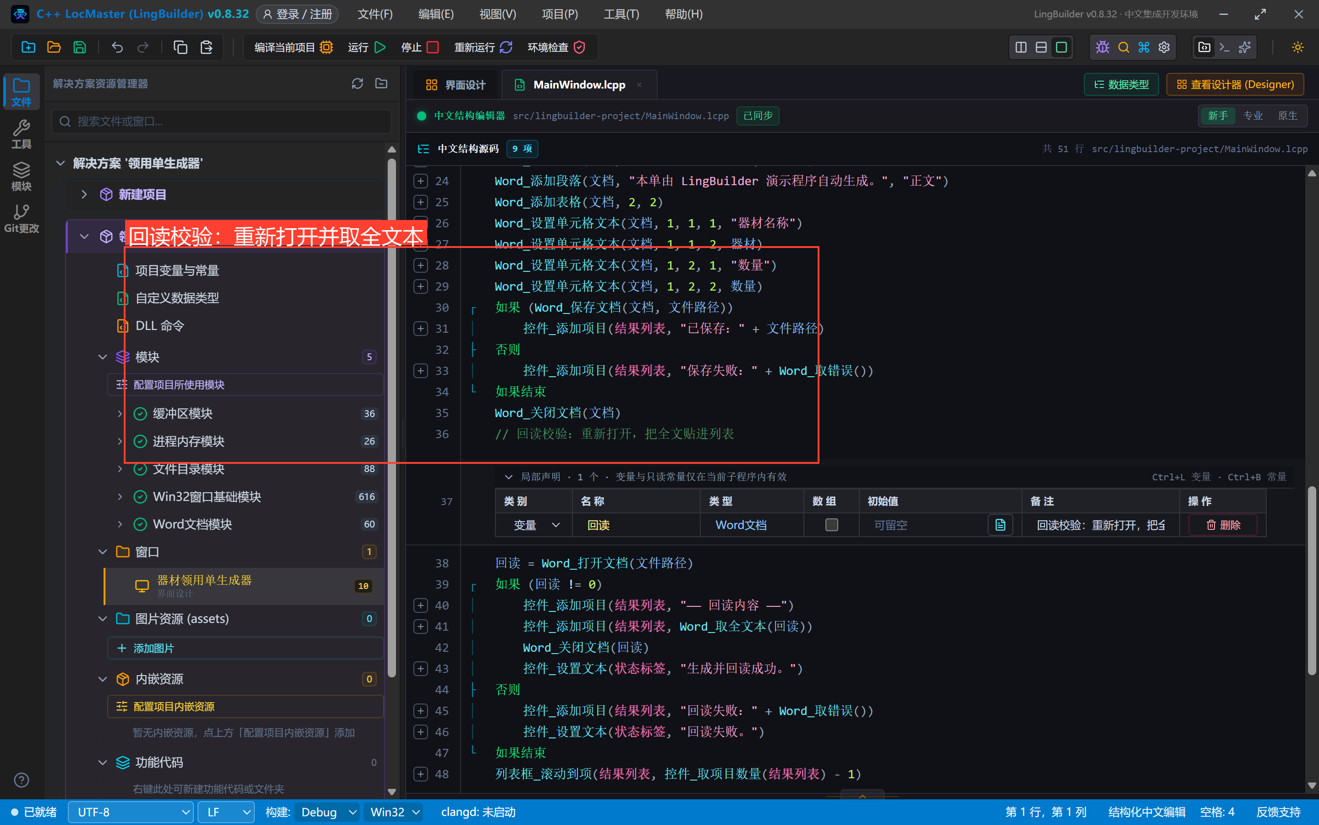The image size is (1319, 825).
Task: Switch to 专业 editor mode
Action: point(1253,115)
